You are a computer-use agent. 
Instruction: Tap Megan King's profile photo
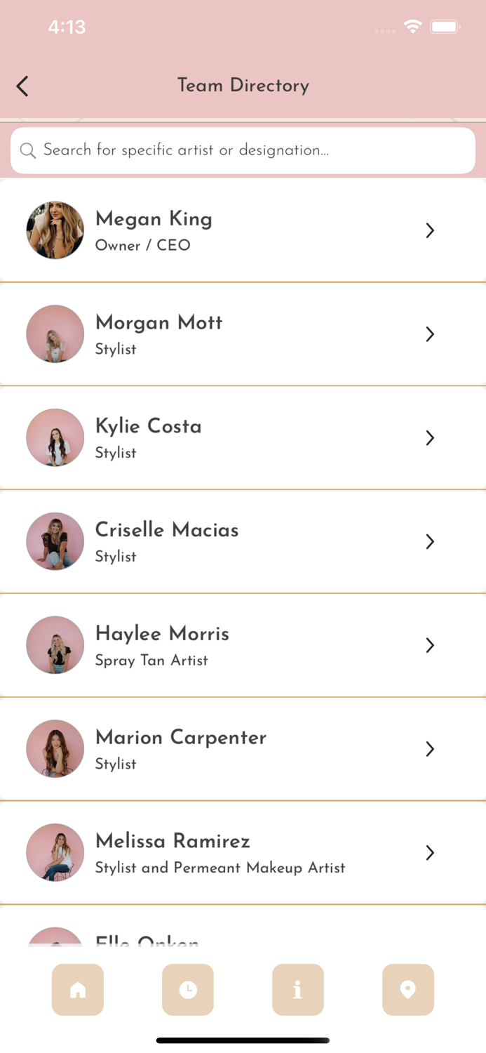pos(55,230)
